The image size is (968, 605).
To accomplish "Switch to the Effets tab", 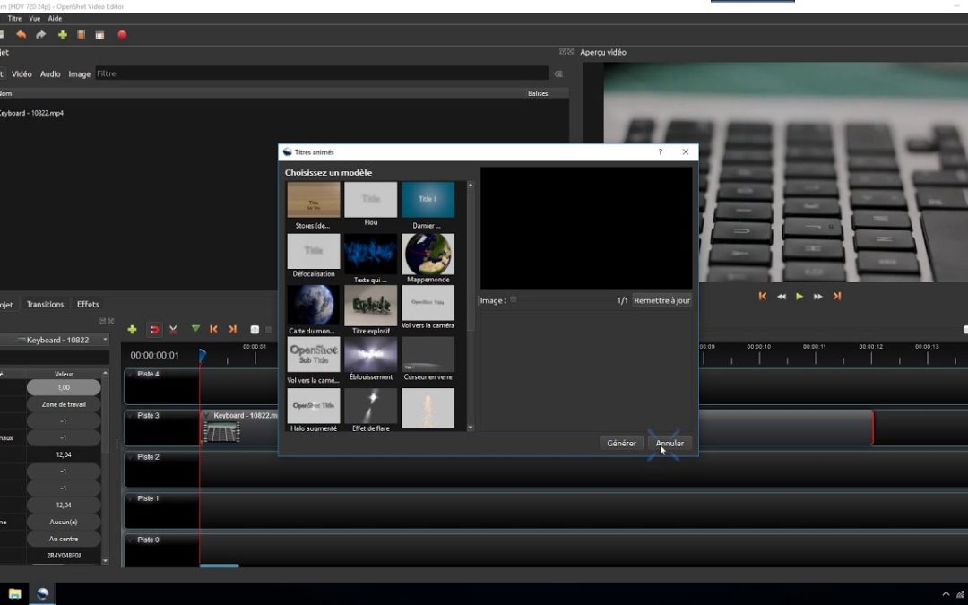I will click(87, 304).
